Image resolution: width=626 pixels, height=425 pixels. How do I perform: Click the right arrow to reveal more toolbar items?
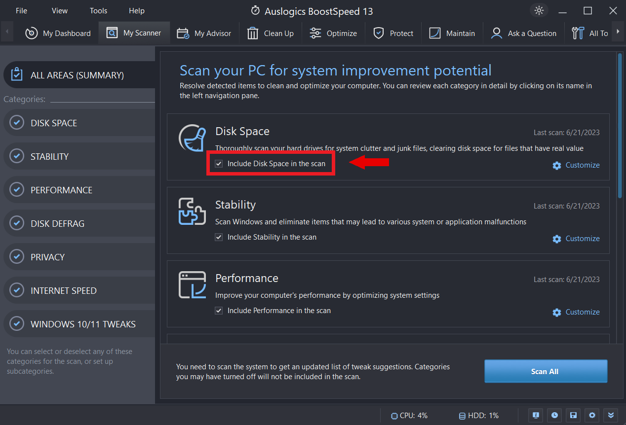point(619,32)
